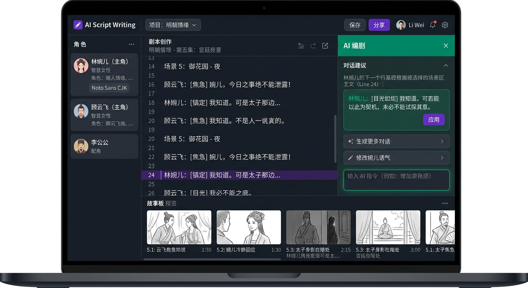Click the redo arrow icon
This screenshot has height=288, width=528.
(313, 45)
